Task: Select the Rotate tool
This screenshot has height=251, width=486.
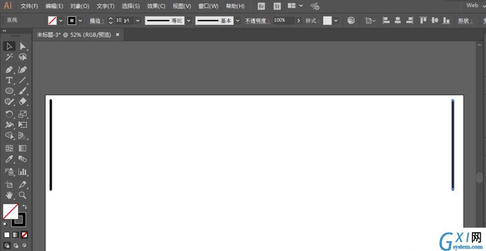Action: pos(9,114)
